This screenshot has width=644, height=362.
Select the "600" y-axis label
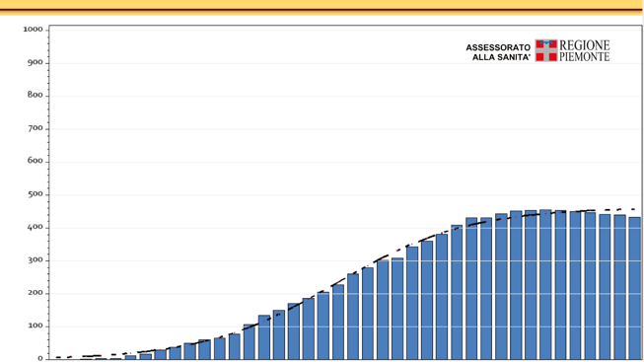(x=36, y=161)
